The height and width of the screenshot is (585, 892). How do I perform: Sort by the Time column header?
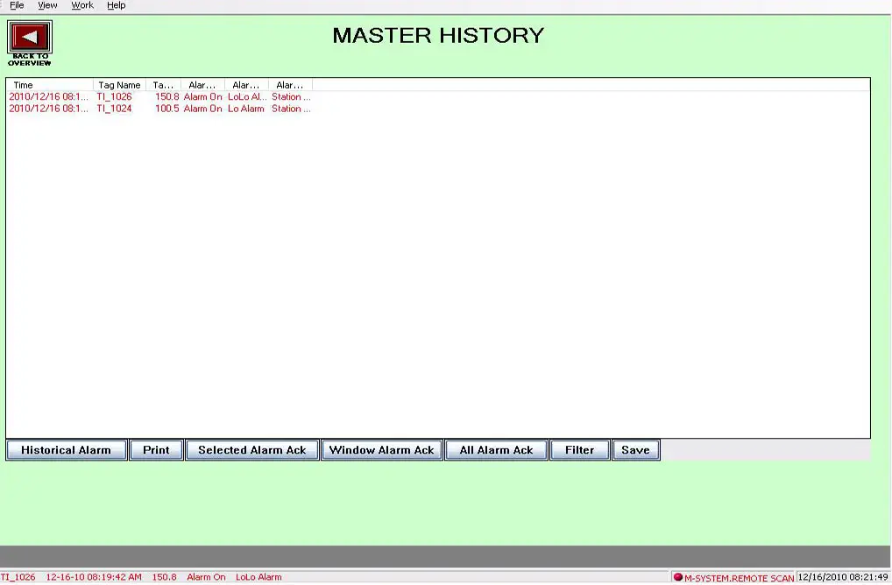point(49,85)
